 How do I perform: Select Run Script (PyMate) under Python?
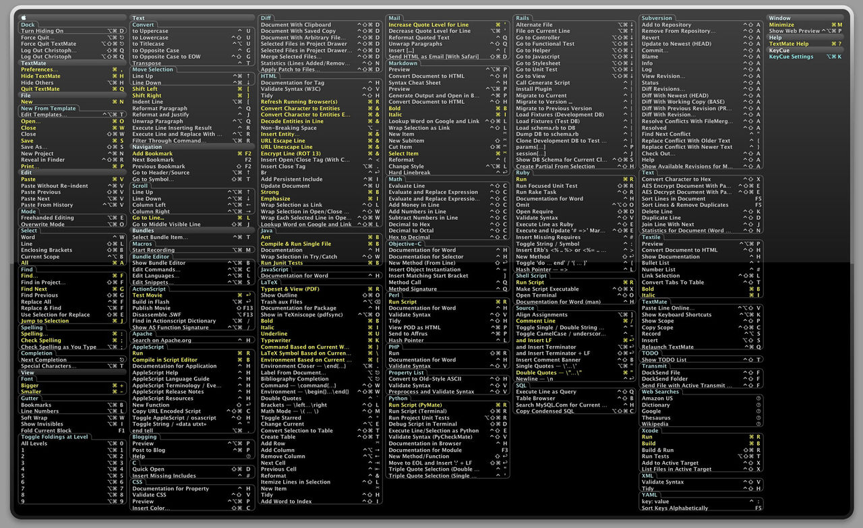(415, 405)
